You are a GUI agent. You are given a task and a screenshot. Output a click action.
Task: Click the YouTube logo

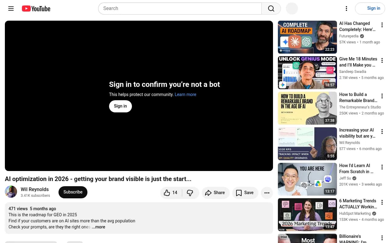click(36, 9)
